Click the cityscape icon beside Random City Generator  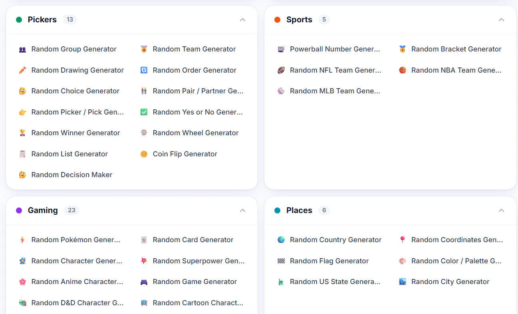(x=403, y=282)
